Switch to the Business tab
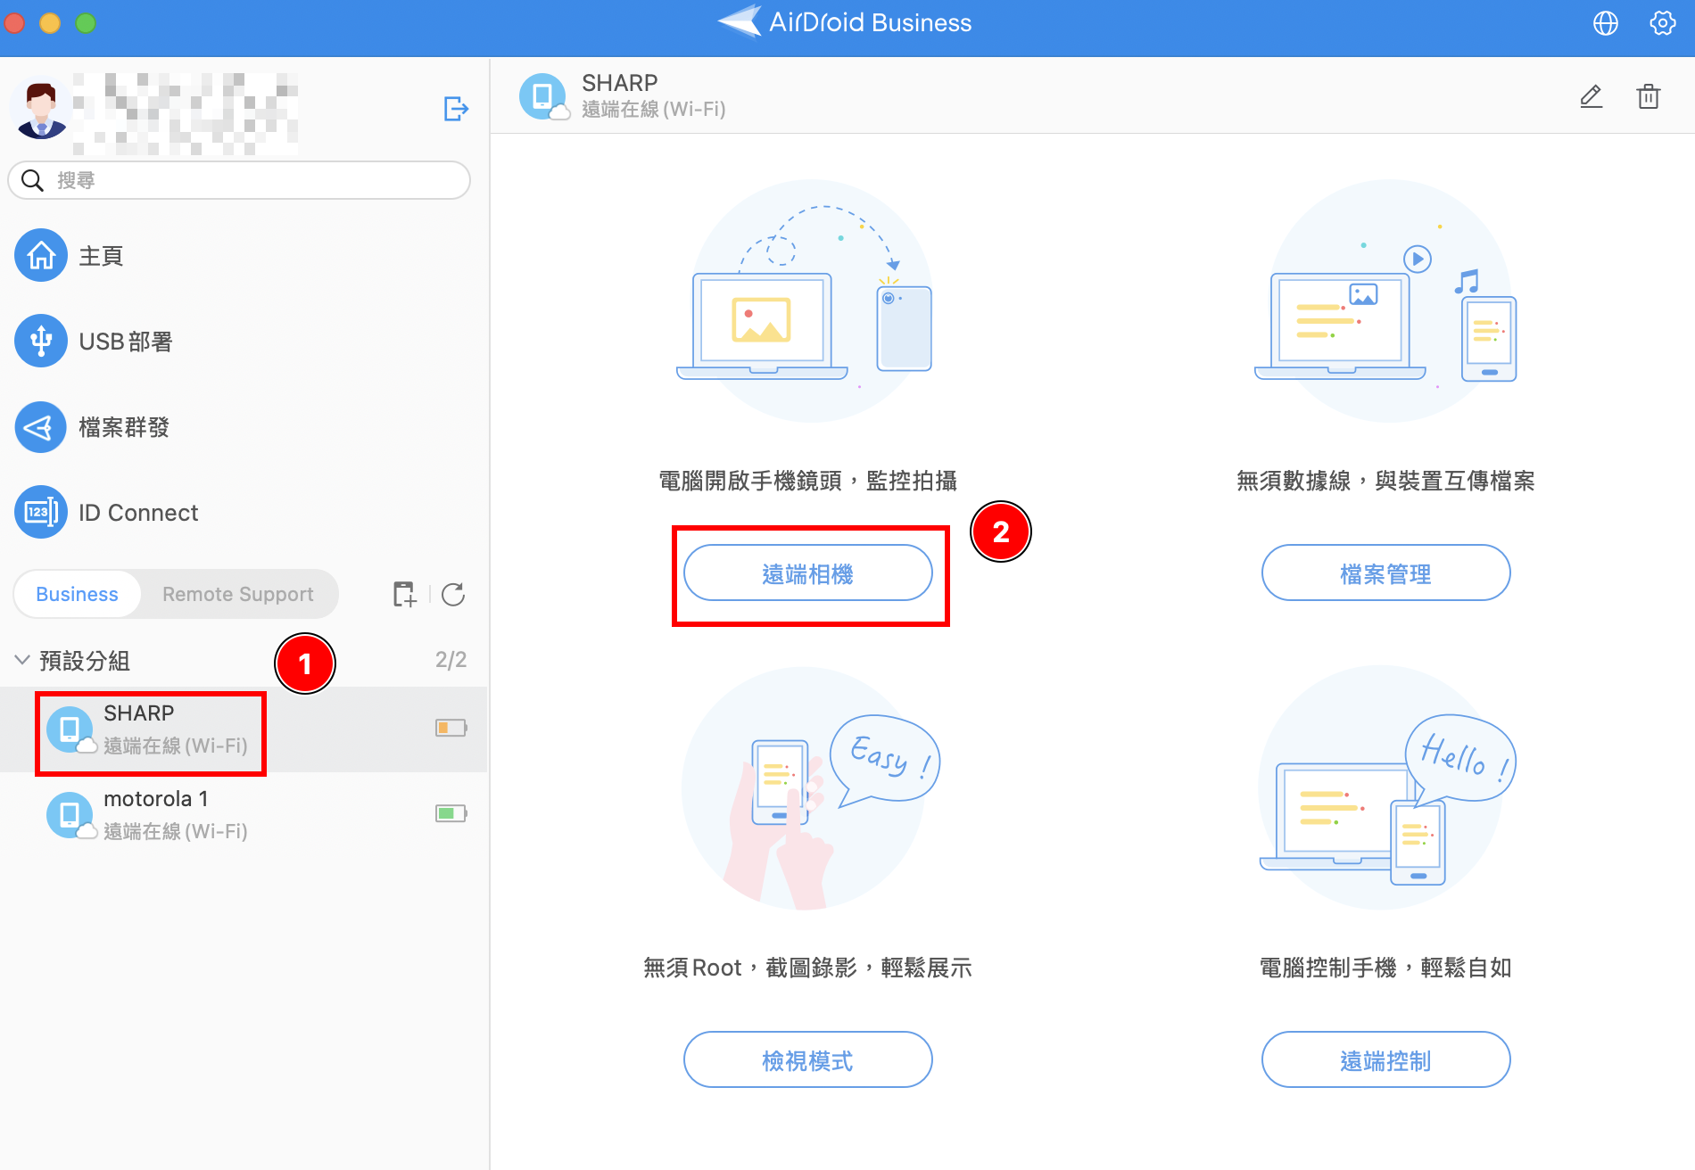1695x1170 pixels. tap(78, 594)
